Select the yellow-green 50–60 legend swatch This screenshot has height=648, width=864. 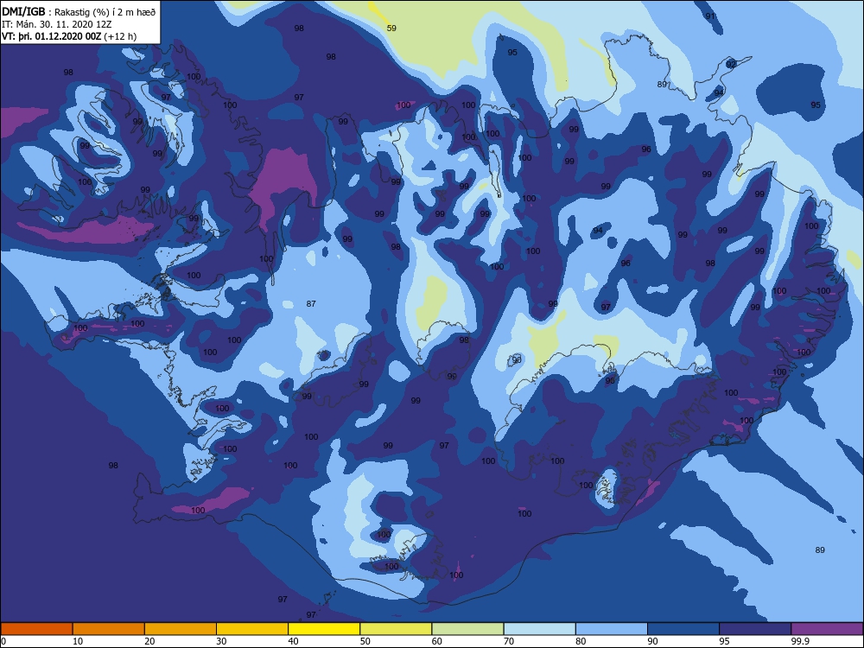[x=397, y=629]
